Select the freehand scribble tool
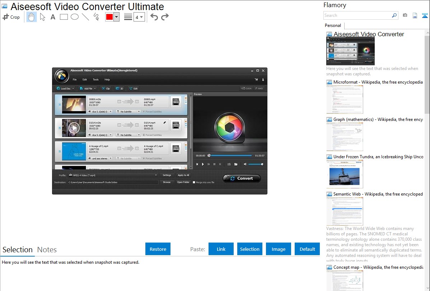Image resolution: width=430 pixels, height=291 pixels. [96, 17]
